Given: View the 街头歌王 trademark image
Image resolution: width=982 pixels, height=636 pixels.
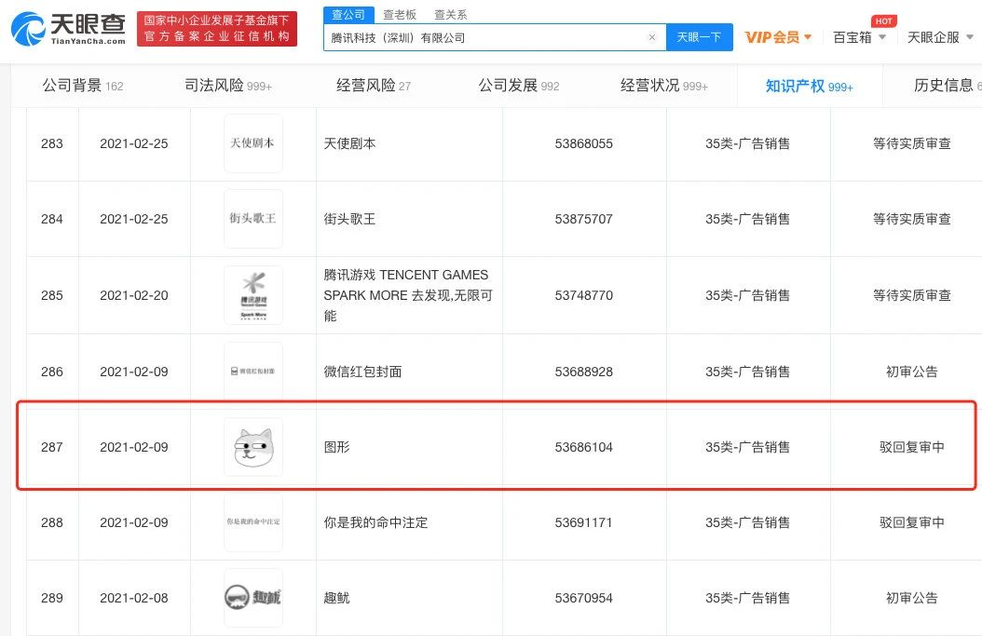Looking at the screenshot, I should point(253,219).
